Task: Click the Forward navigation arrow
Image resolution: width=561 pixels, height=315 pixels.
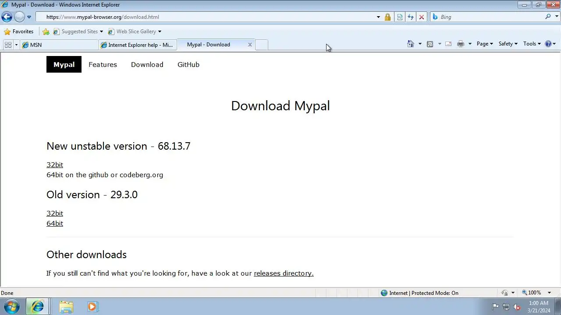Action: (x=19, y=17)
